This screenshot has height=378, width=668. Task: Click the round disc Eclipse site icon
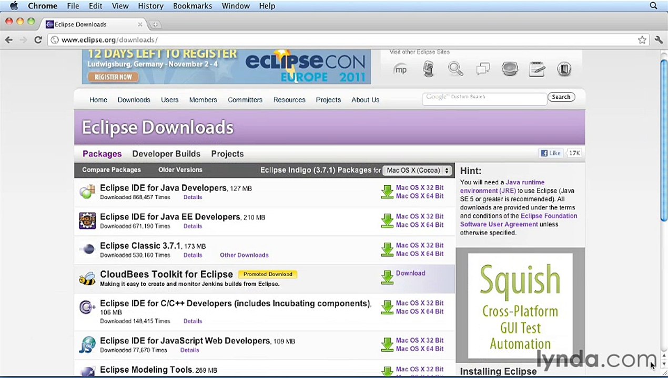pos(510,69)
